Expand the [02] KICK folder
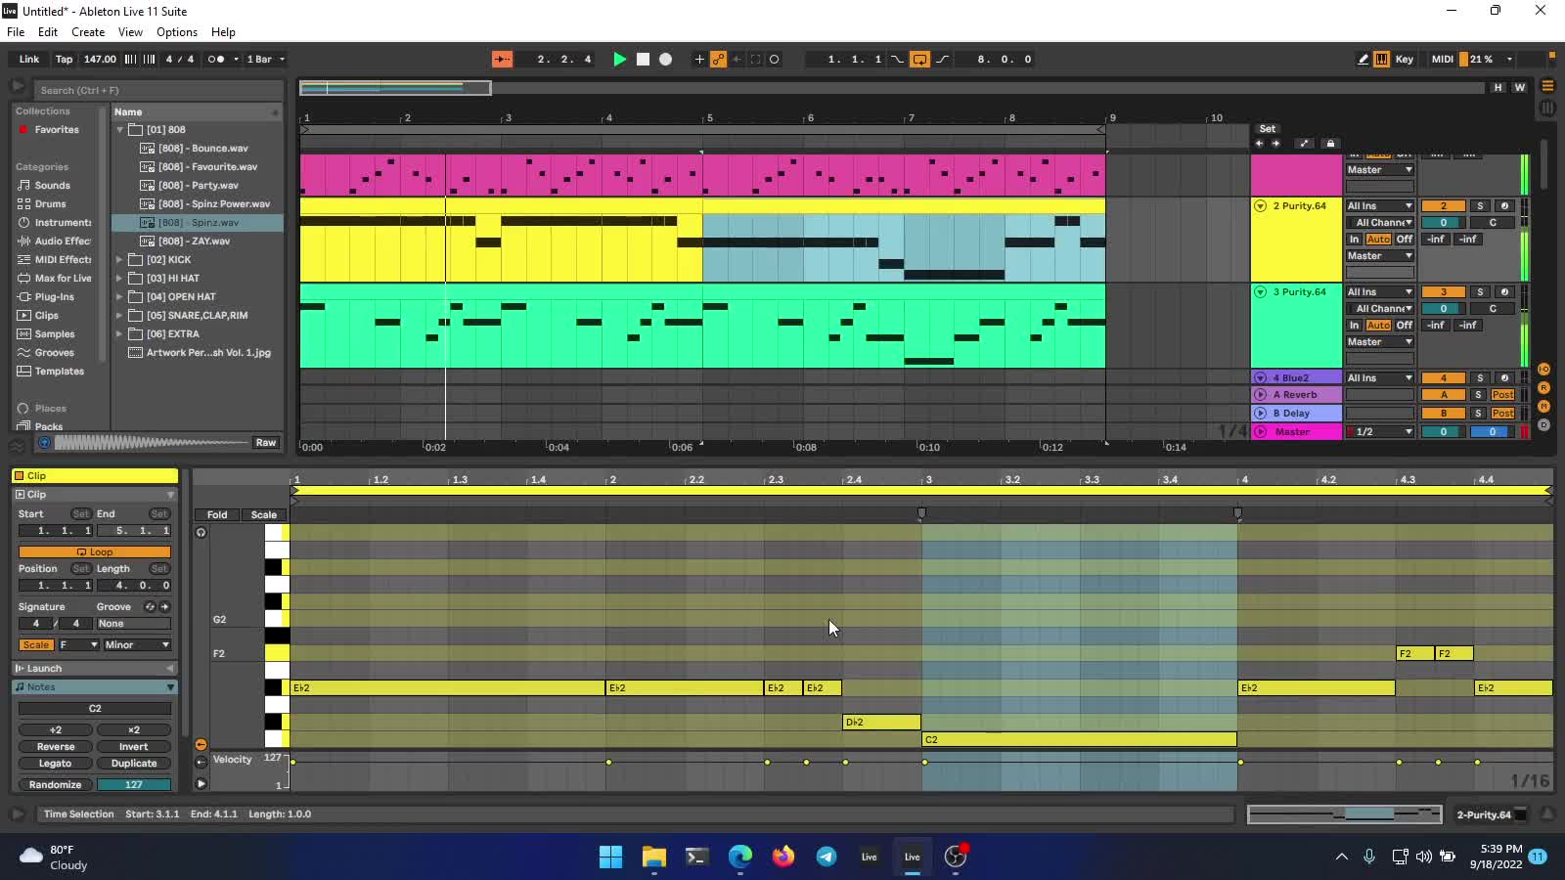Screen dimensions: 1565x880 (x=119, y=259)
